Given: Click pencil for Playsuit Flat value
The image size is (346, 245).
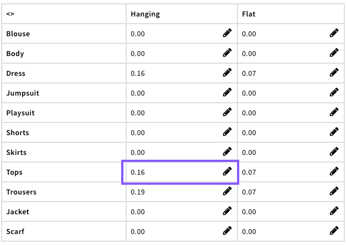Looking at the screenshot, I should click(334, 113).
